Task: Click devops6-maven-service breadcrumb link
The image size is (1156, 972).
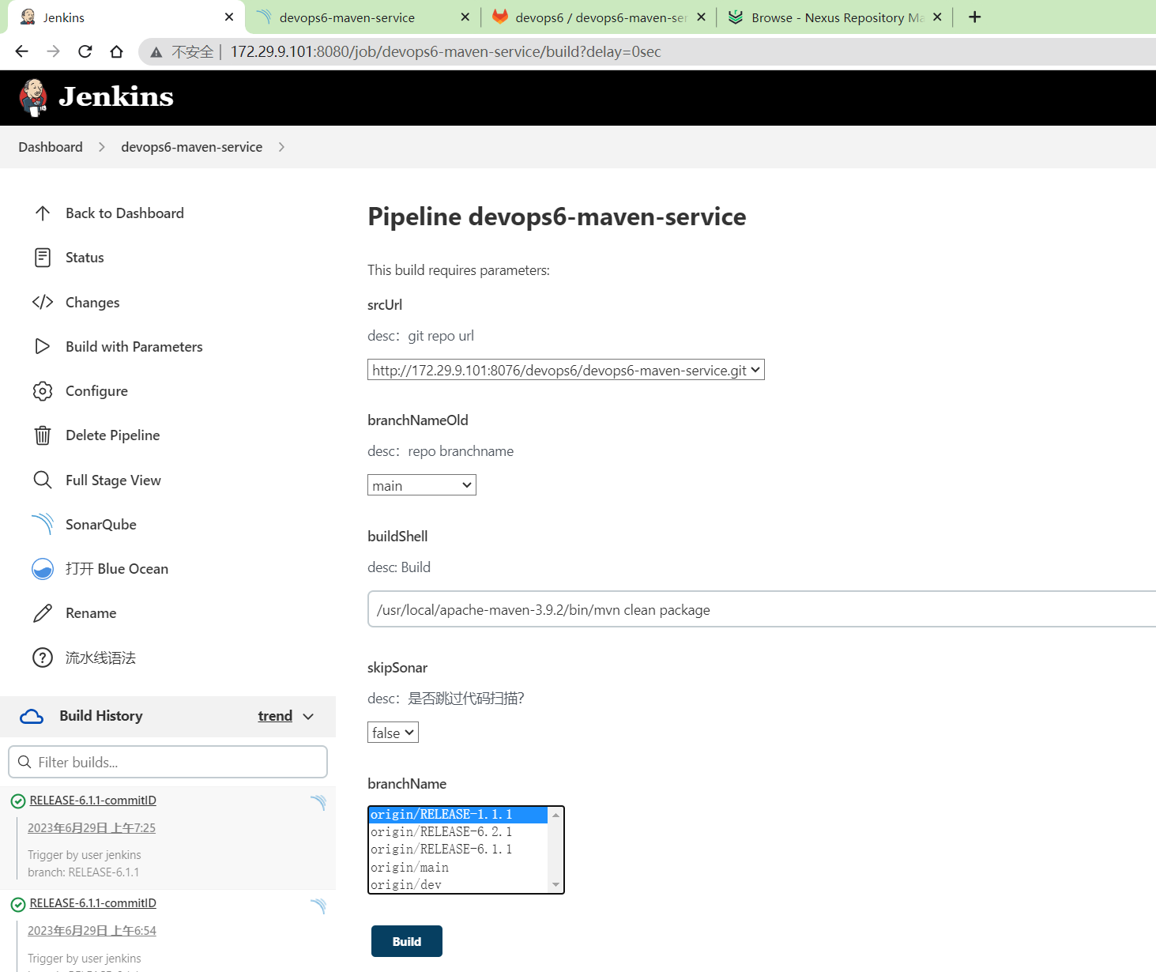Action: click(x=191, y=147)
